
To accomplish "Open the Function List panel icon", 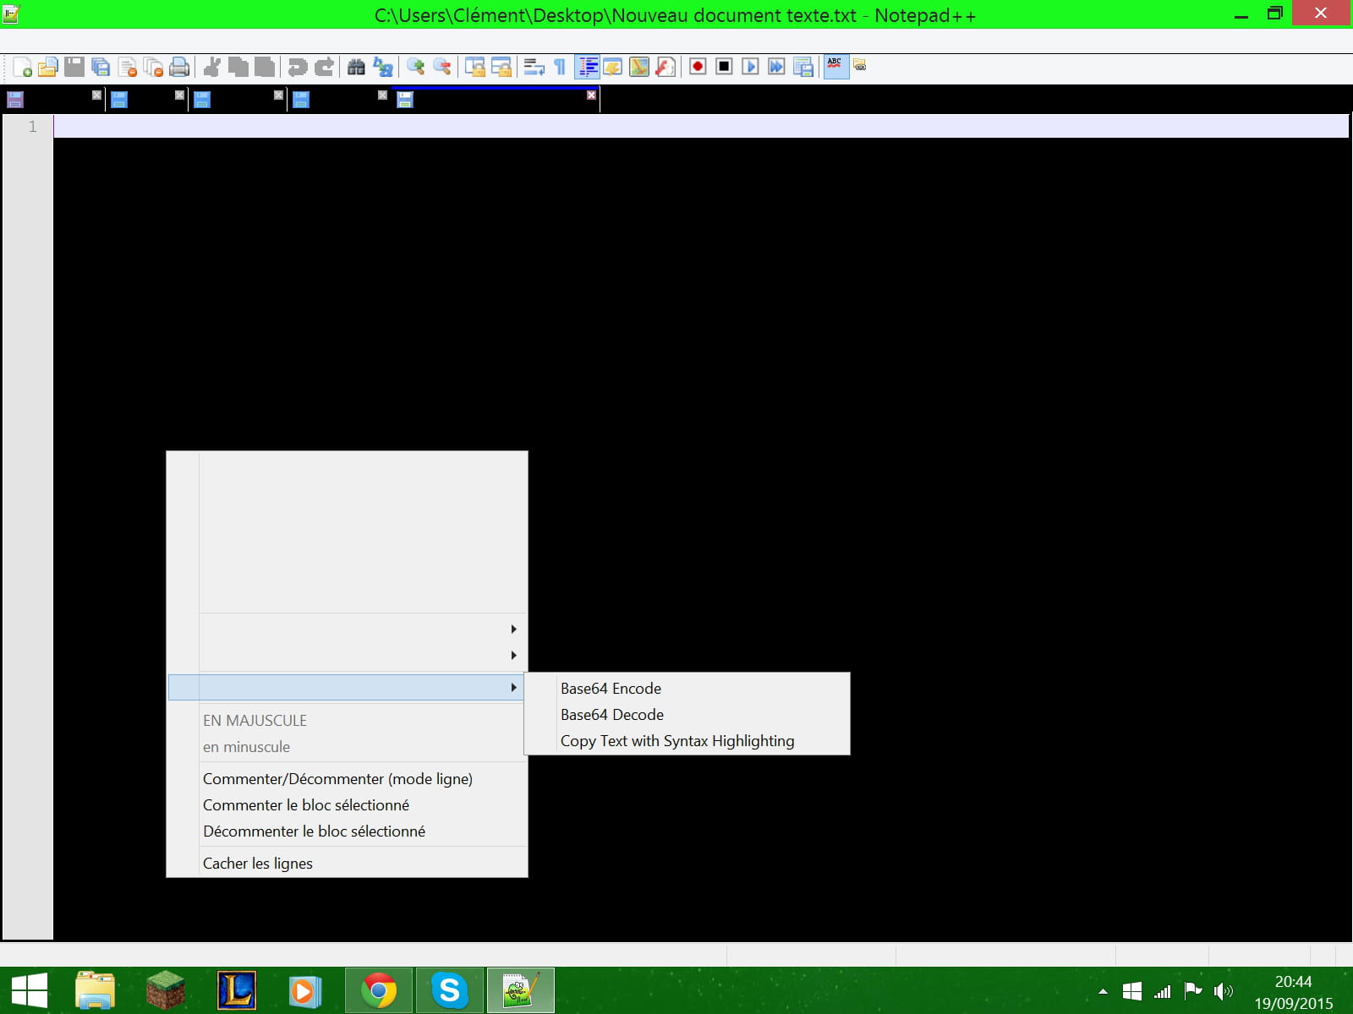I will tap(666, 67).
